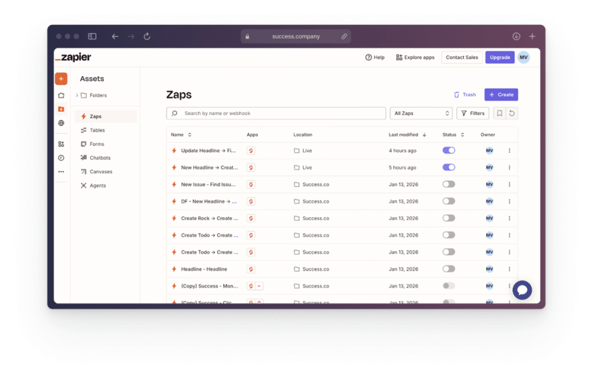Click the refresh list icon beside the bookmark
Screen dimensions: 593x379
click(x=511, y=113)
